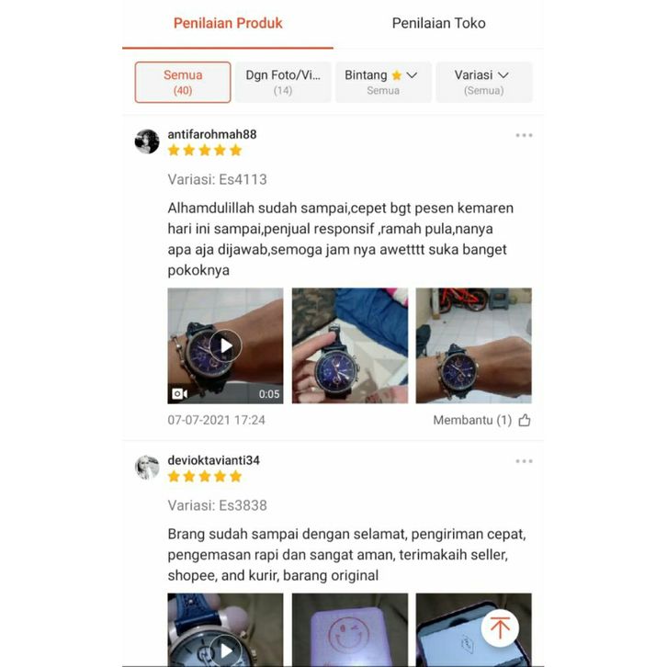
Task: Open username devioktavianti34
Action: [x=213, y=460]
